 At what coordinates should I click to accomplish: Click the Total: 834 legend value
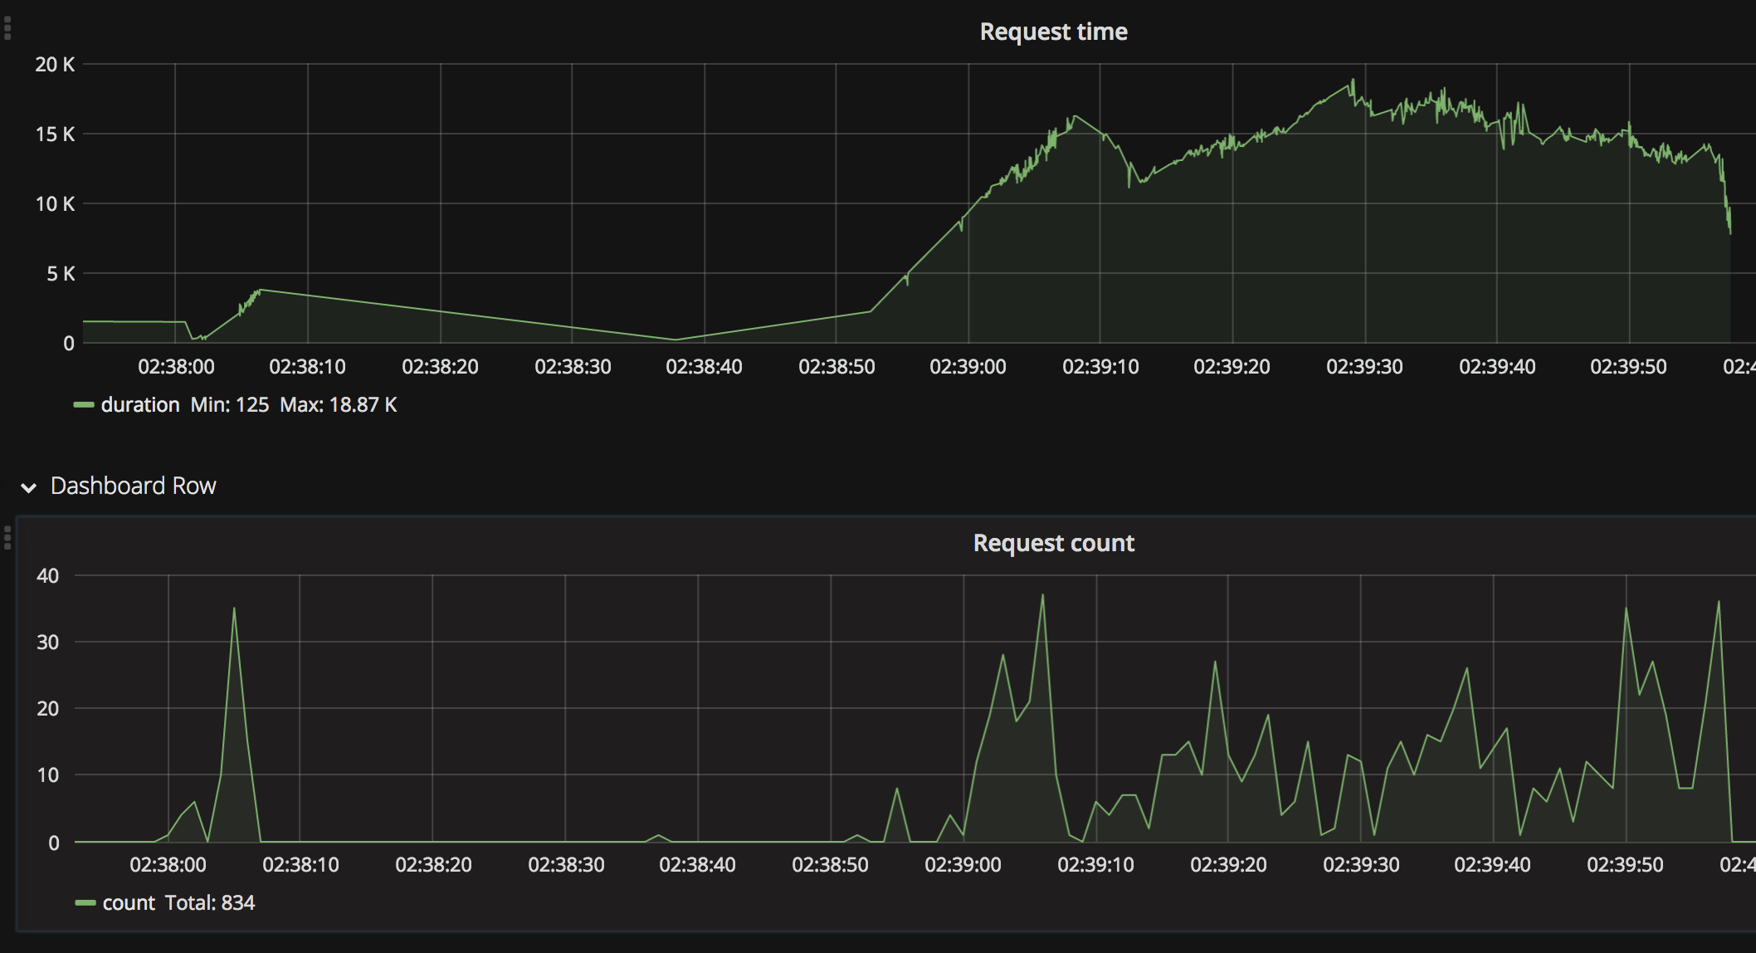tap(210, 903)
